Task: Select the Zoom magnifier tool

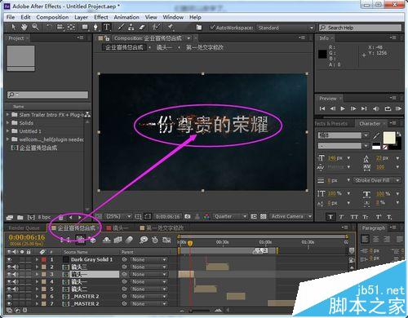Action: click(35, 27)
